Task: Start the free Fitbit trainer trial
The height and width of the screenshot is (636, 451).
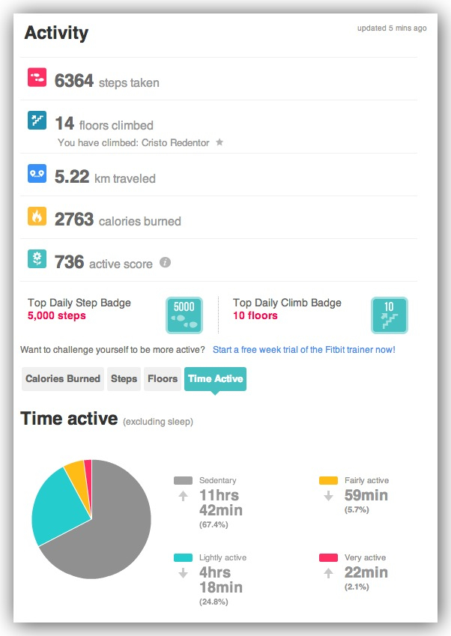Action: [x=303, y=350]
